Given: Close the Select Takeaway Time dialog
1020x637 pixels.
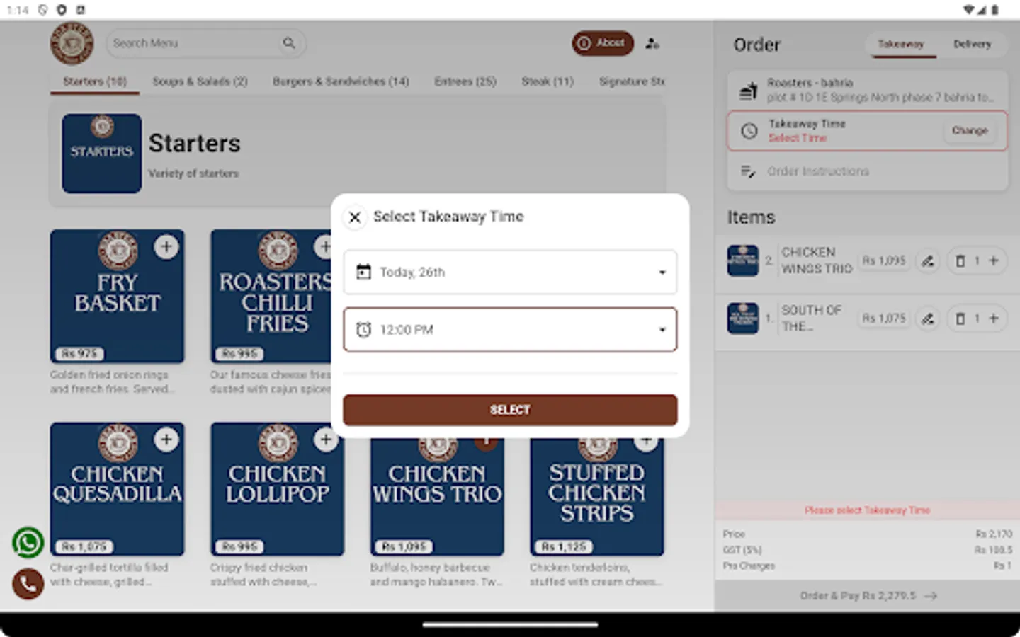Looking at the screenshot, I should (x=354, y=217).
